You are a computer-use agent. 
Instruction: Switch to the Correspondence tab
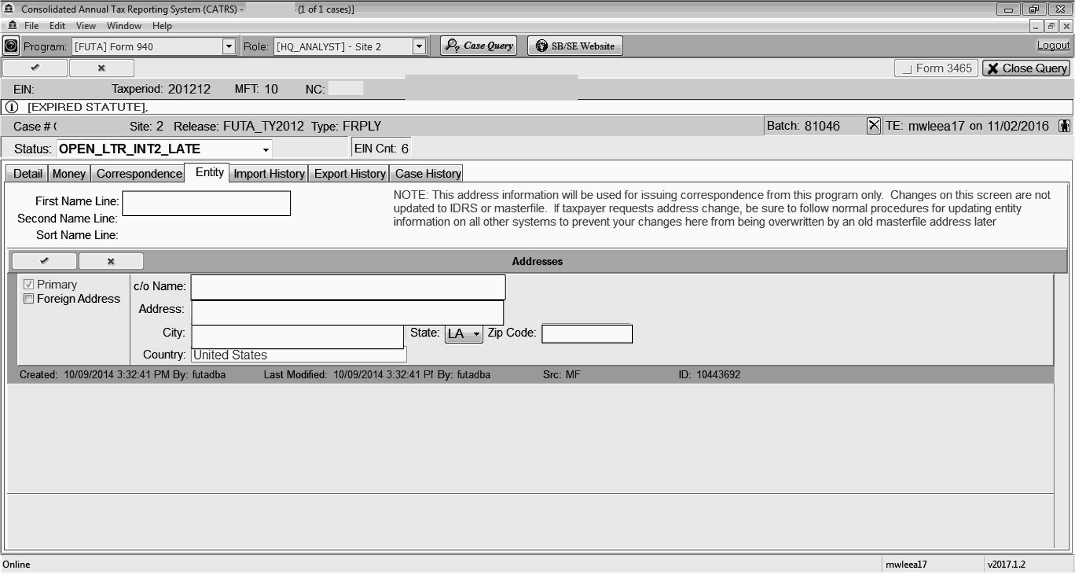(x=139, y=174)
